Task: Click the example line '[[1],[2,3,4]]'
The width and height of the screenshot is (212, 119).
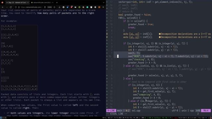Action: coord(10,35)
